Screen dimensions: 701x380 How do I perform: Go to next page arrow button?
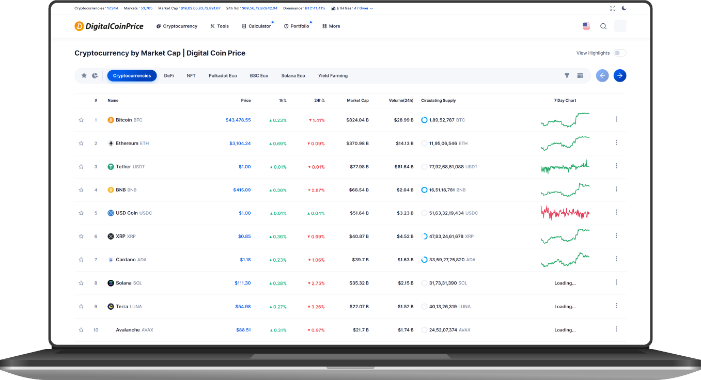point(620,75)
